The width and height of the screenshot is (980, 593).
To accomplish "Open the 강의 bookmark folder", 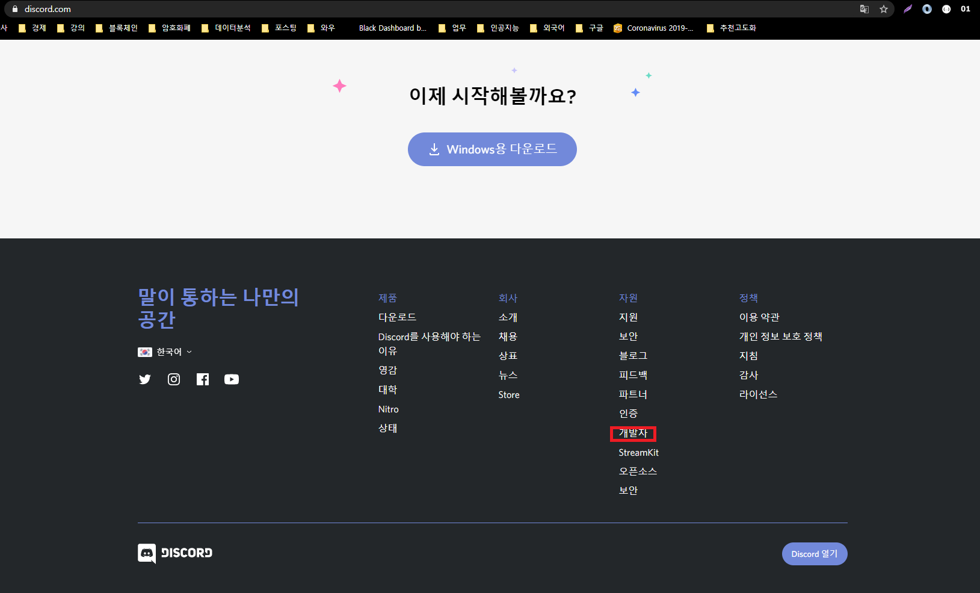I will (x=71, y=28).
